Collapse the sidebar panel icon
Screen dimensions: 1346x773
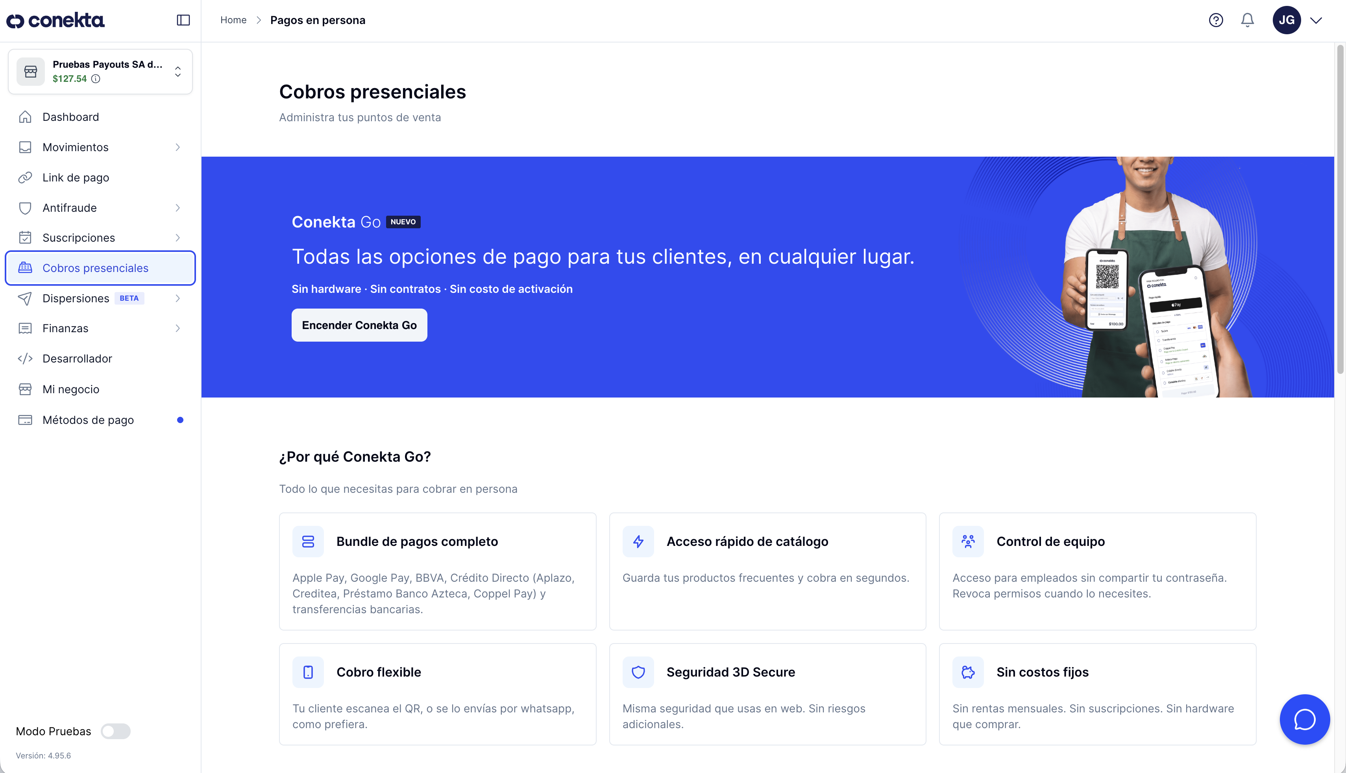coord(183,20)
